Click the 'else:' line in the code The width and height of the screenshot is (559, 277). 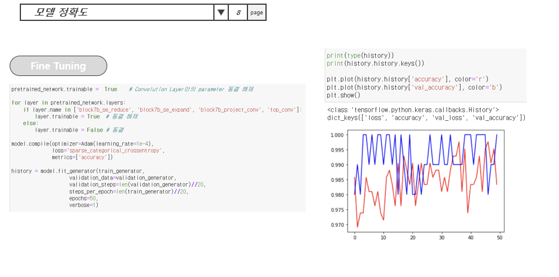31,123
